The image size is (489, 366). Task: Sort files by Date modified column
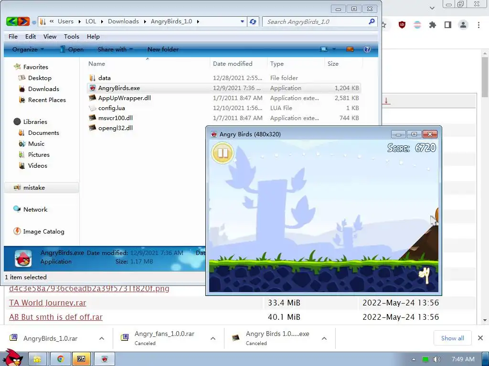233,64
